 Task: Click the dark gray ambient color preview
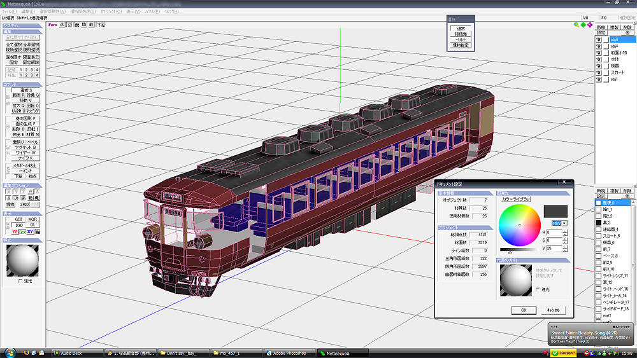tap(555, 211)
